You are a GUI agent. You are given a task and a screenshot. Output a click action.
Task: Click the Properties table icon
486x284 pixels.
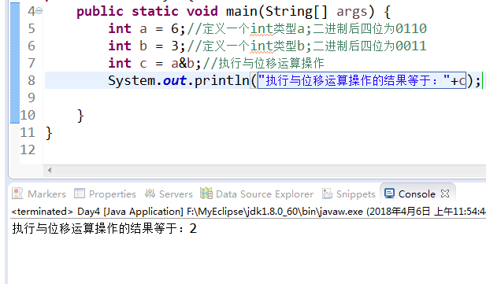[80, 194]
